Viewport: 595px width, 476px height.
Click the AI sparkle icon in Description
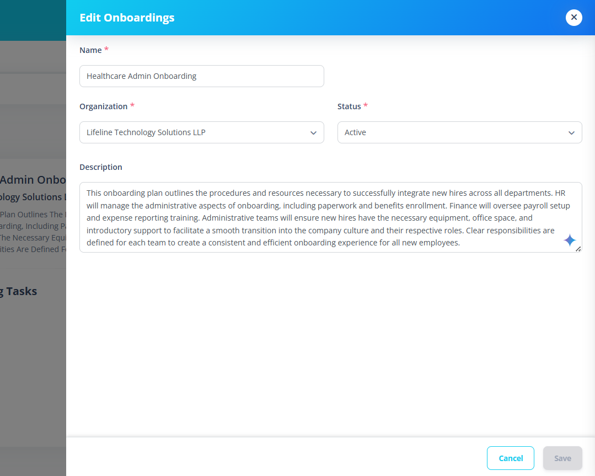[x=570, y=240]
